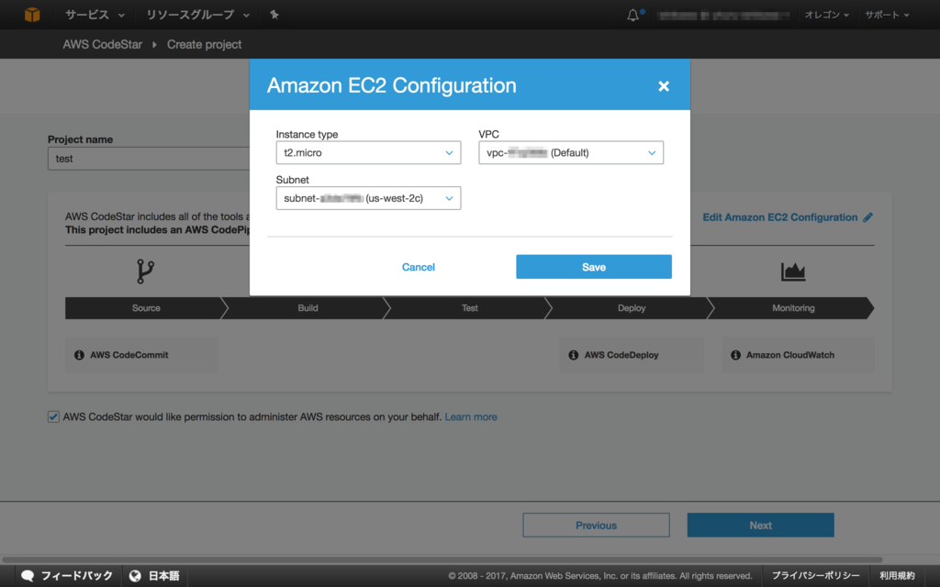Click the feedback speech bubble icon

(x=28, y=576)
